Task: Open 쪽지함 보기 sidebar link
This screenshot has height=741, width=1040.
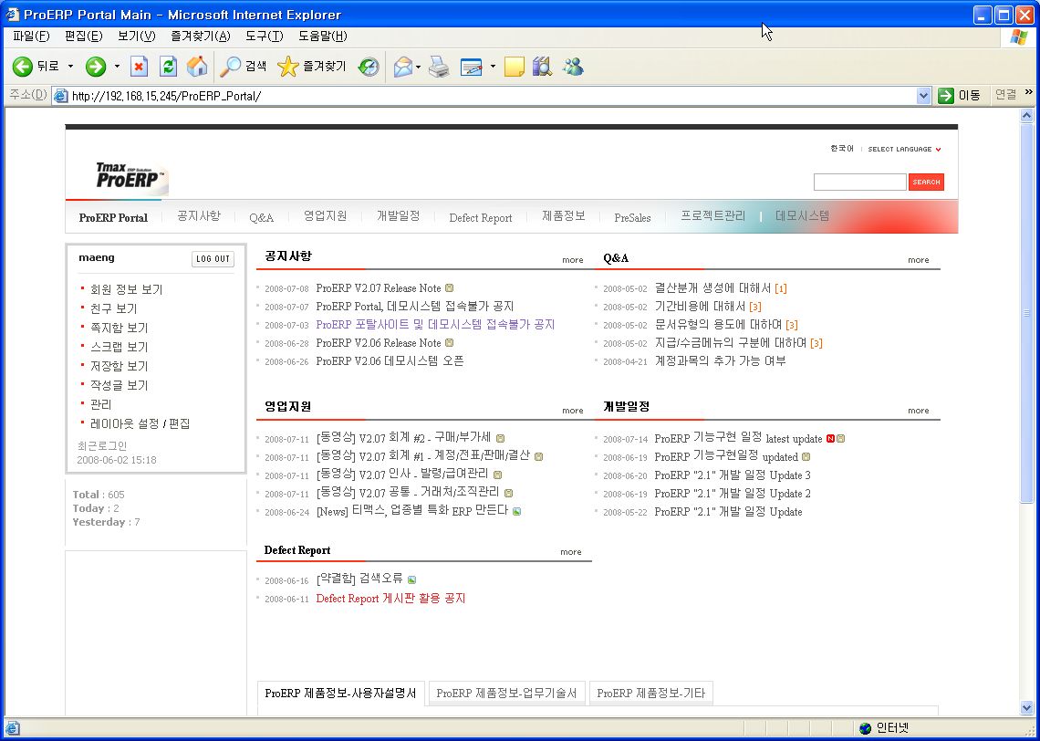Action: 119,328
